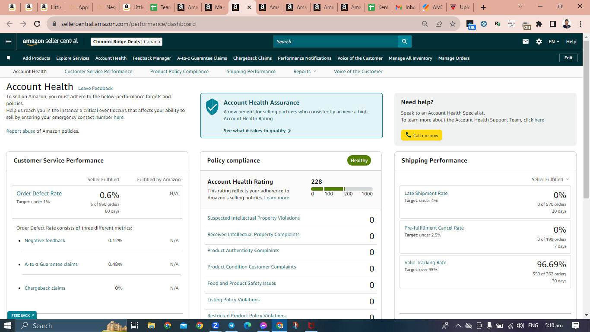Open Add Products in the top navigation
Screen dimensions: 590x332
coord(36,58)
